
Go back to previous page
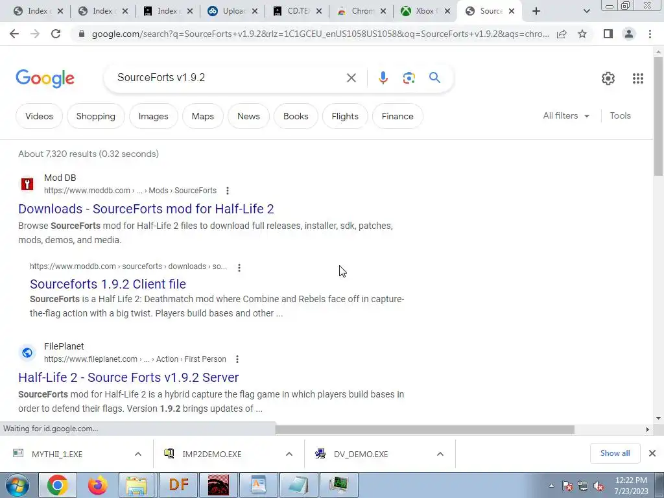coord(14,34)
